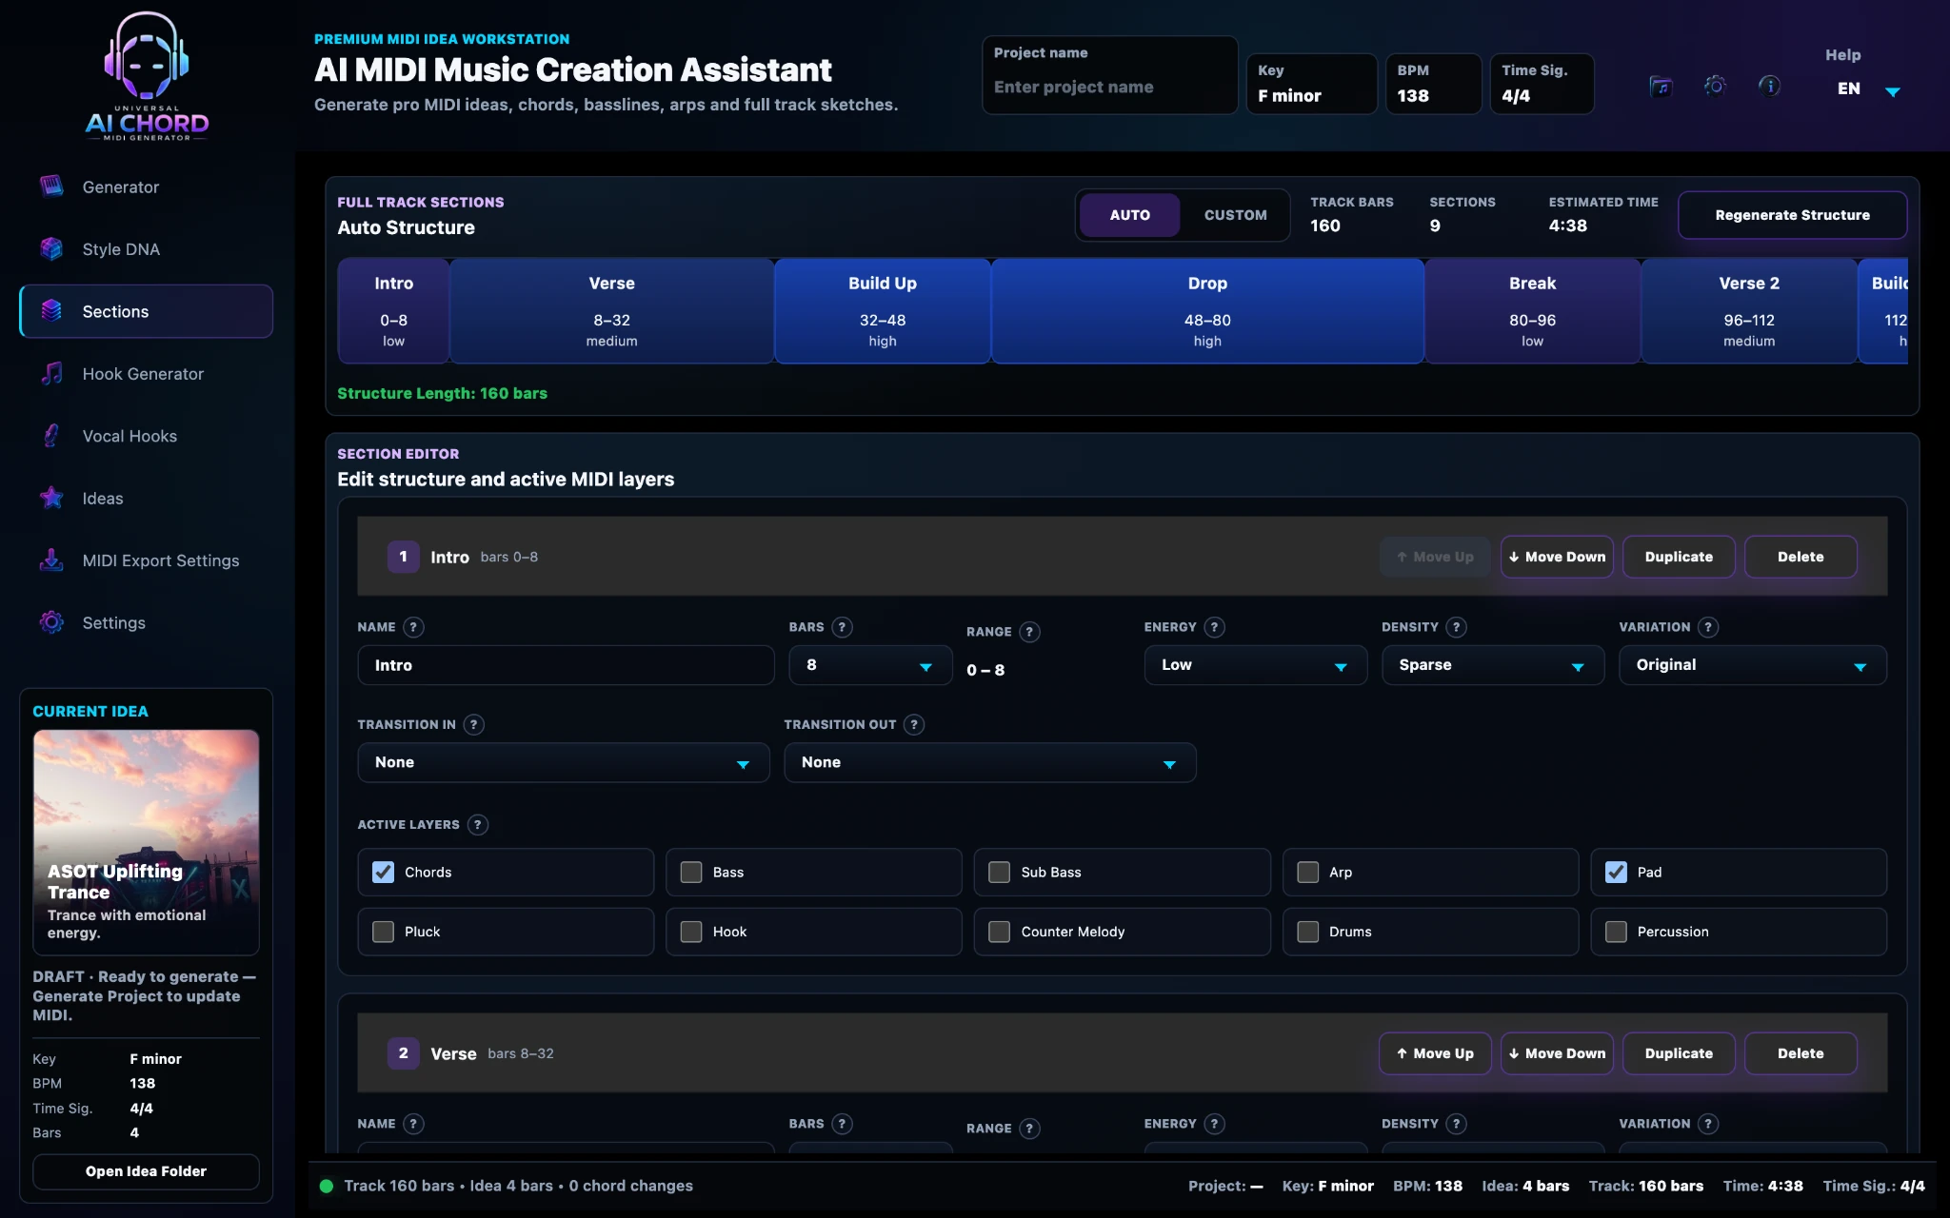
Task: Click the Sections stacked layers icon
Action: [51, 311]
